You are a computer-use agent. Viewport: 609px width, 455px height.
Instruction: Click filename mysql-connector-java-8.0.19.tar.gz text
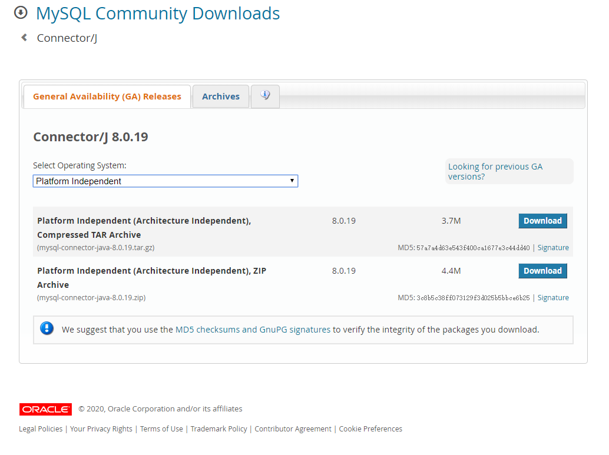click(95, 248)
